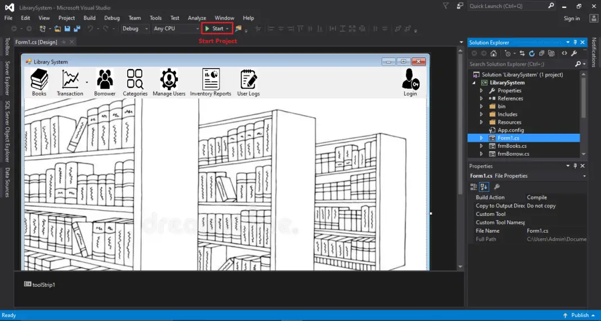Click the notifications filter funnel icon
Viewport: 601px width, 321px height.
pyautogui.click(x=446, y=6)
